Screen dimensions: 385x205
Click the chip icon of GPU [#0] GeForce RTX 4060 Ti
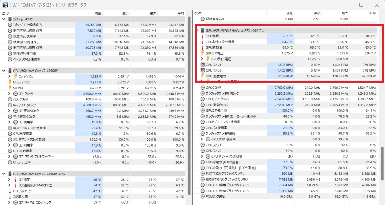[203, 30]
